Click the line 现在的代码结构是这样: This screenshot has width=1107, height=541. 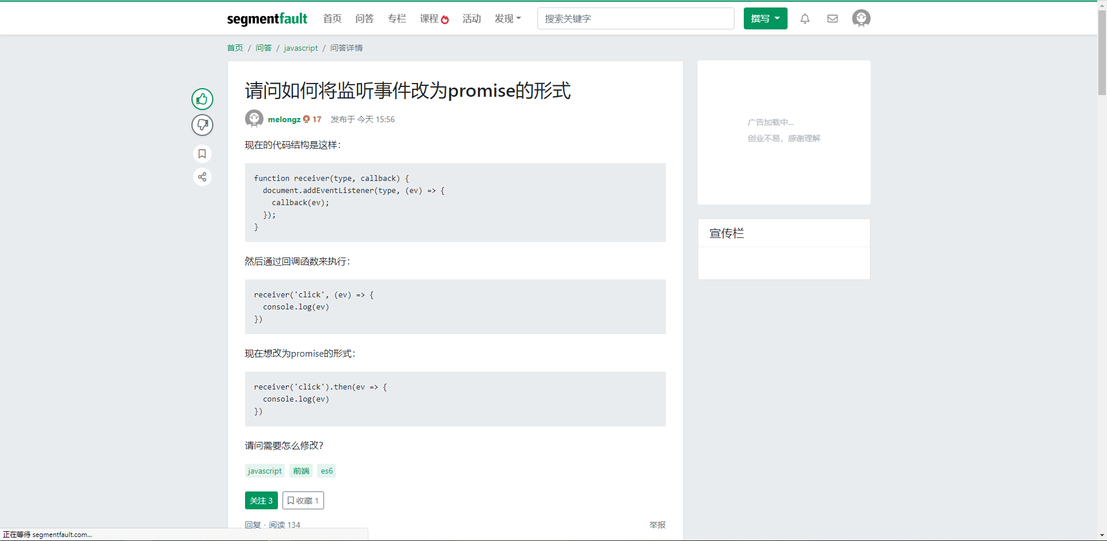click(293, 145)
